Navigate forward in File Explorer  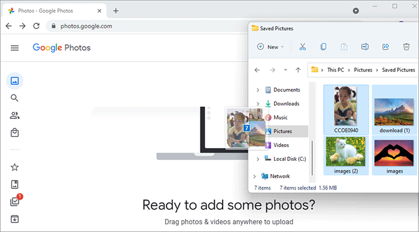point(272,70)
